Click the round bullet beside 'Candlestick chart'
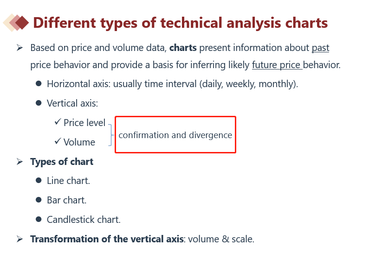Viewport: 369px width, 253px height. pyautogui.click(x=39, y=220)
